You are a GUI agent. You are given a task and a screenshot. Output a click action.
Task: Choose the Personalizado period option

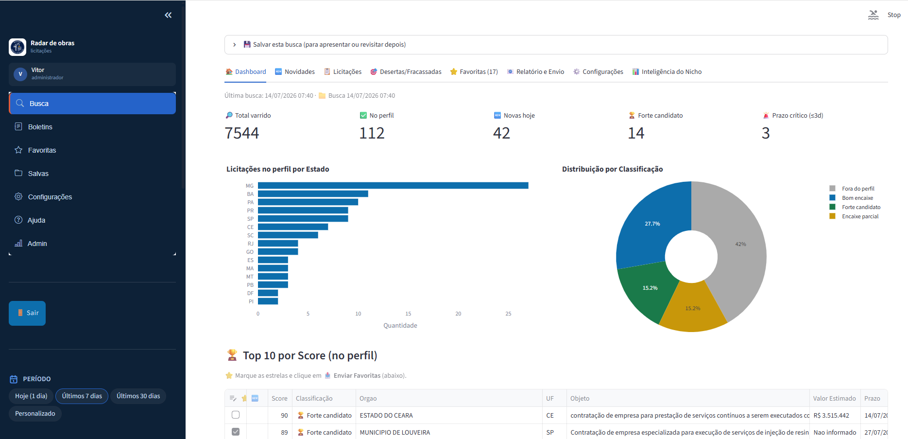35,414
